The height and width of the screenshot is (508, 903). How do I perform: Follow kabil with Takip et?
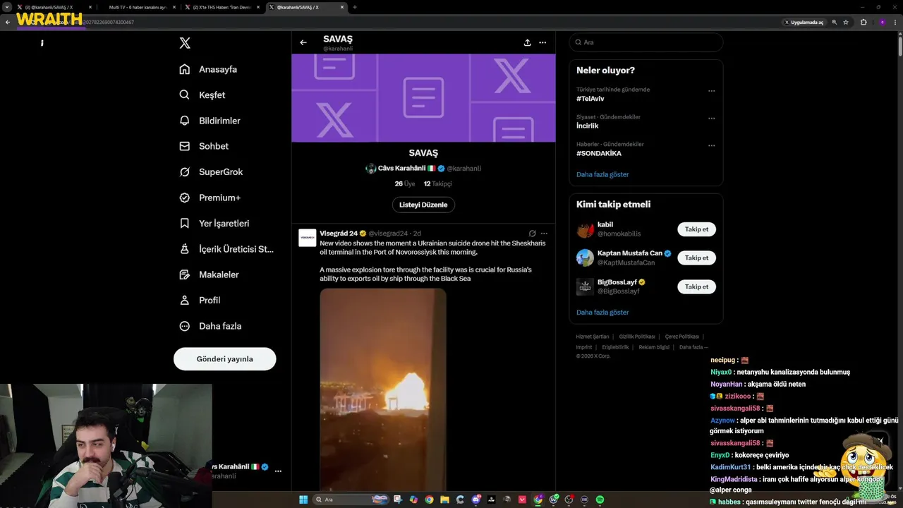(x=697, y=229)
